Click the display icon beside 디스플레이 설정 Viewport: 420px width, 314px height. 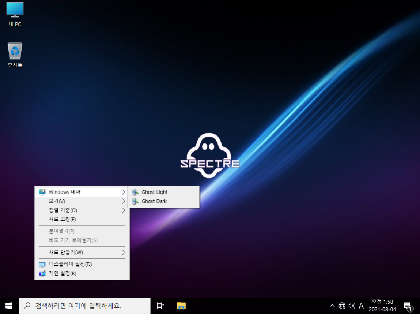42,265
